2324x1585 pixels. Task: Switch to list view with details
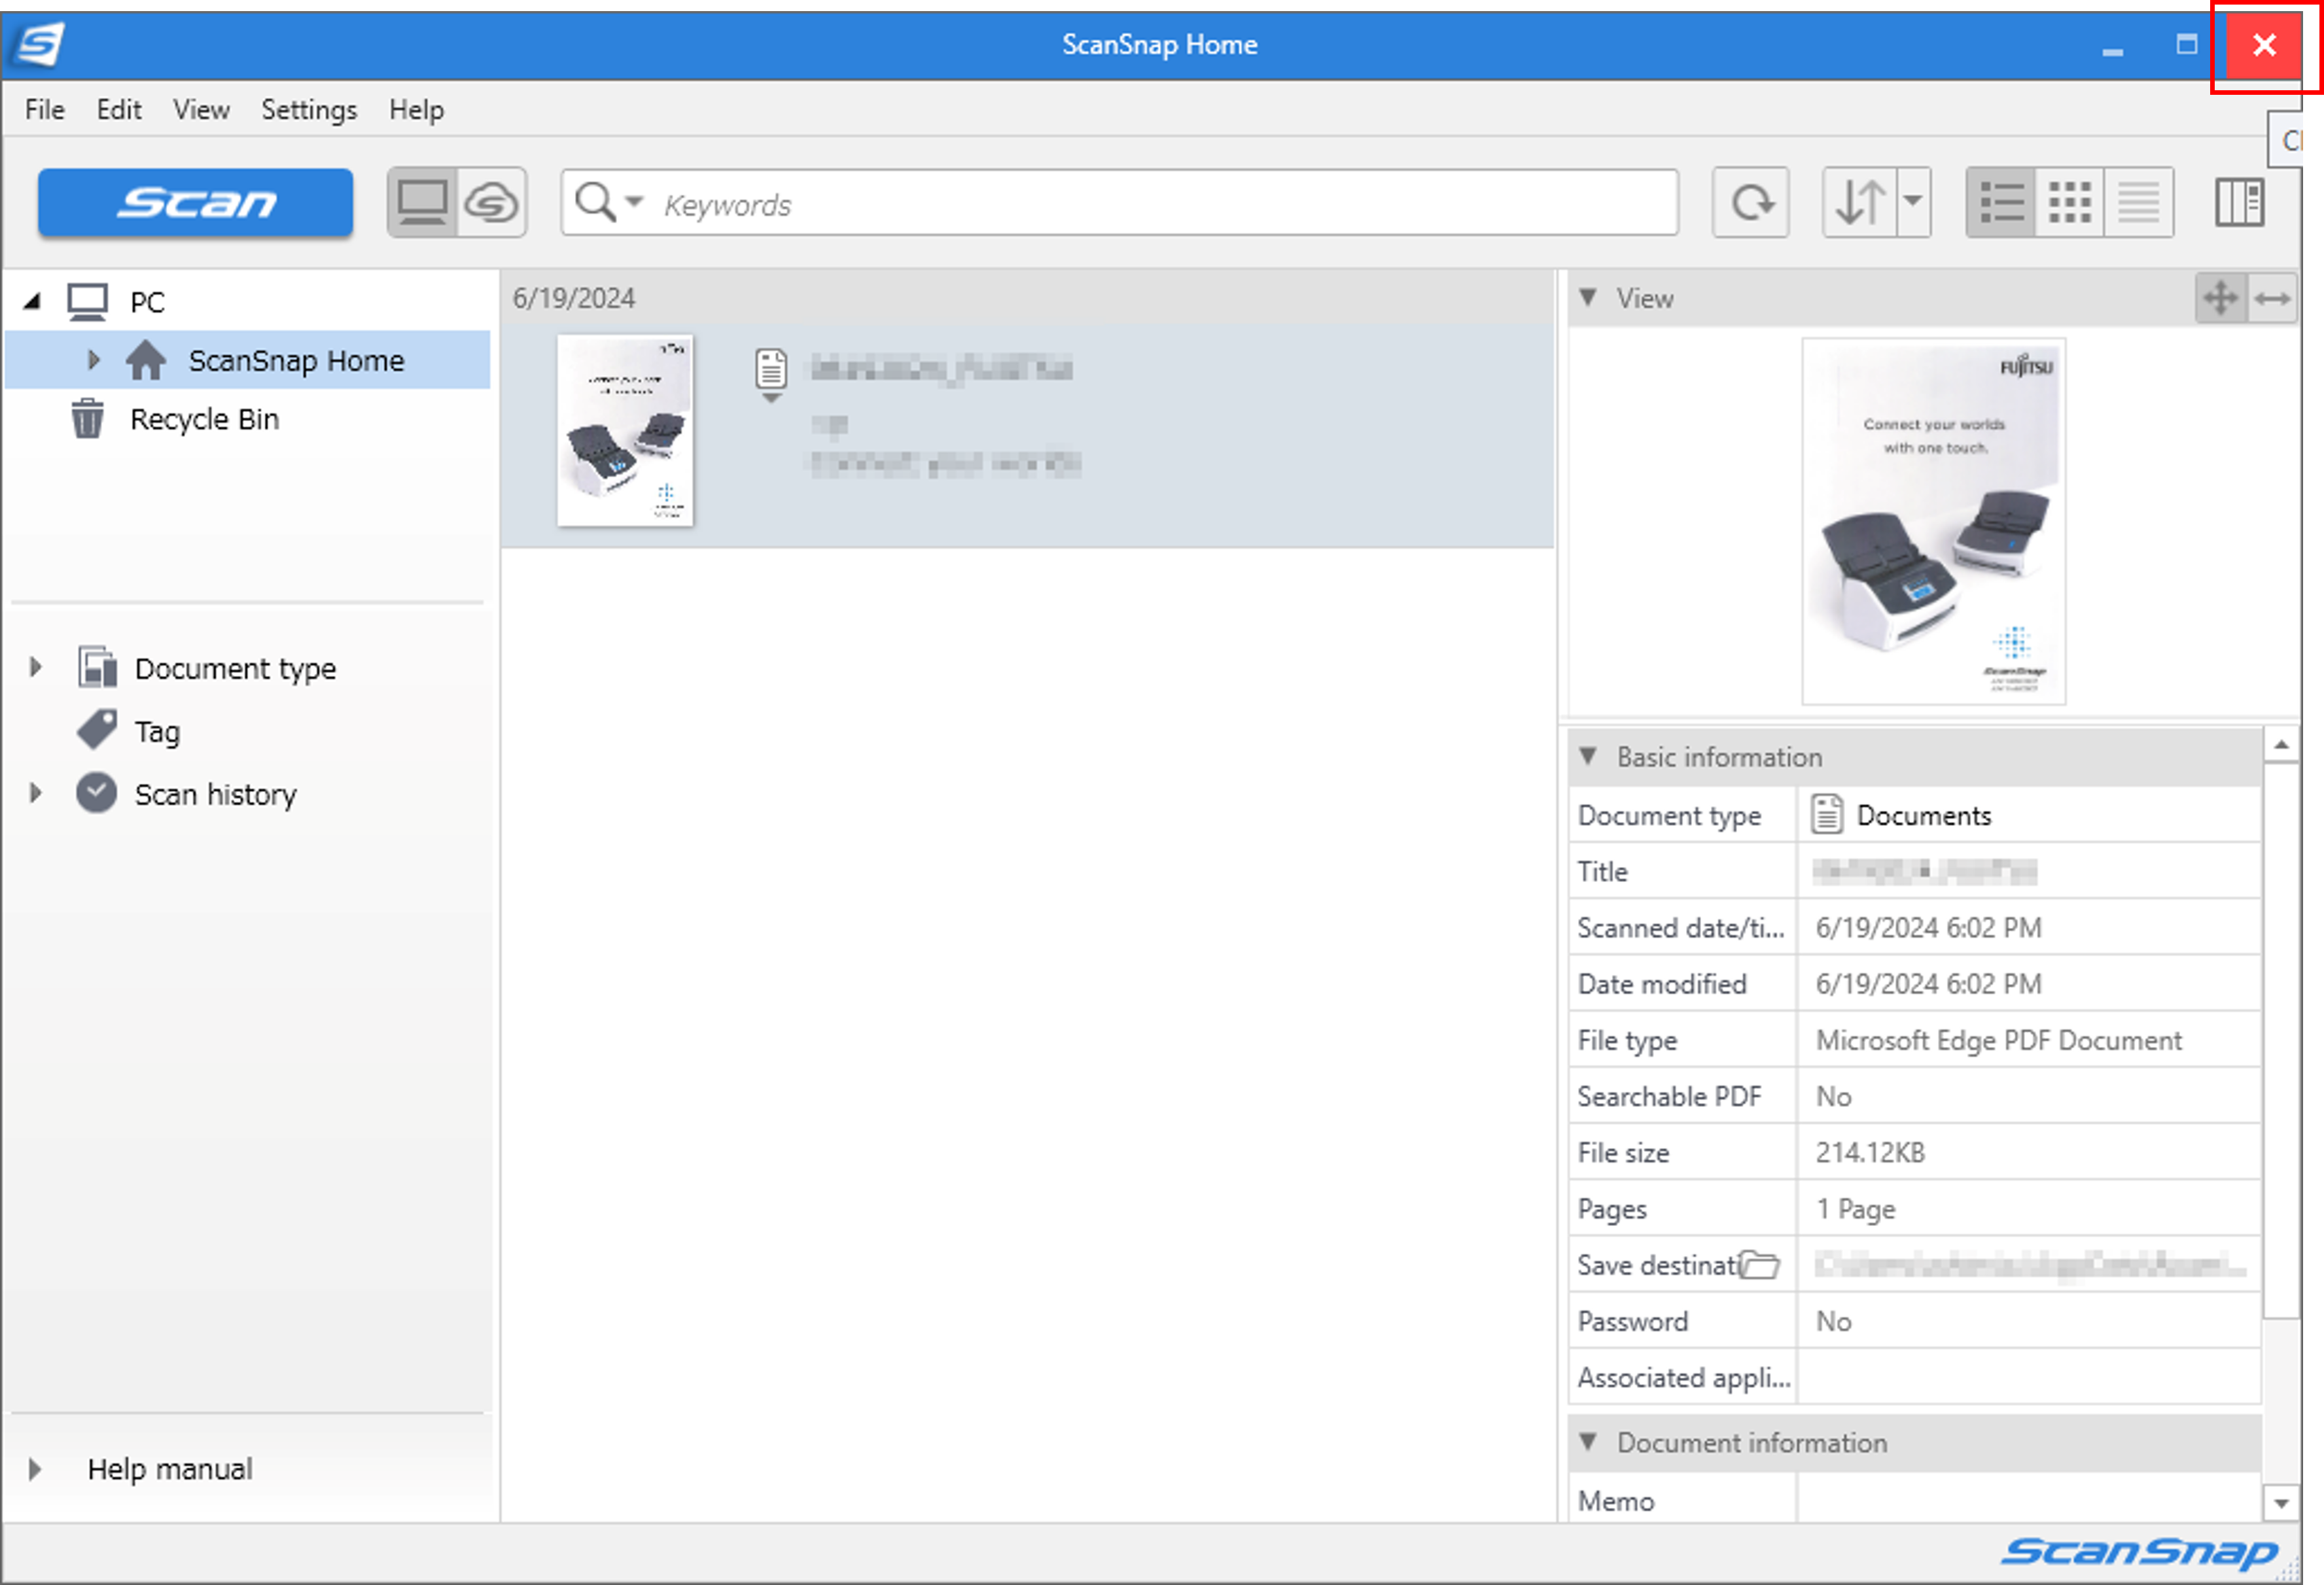coord(2000,203)
